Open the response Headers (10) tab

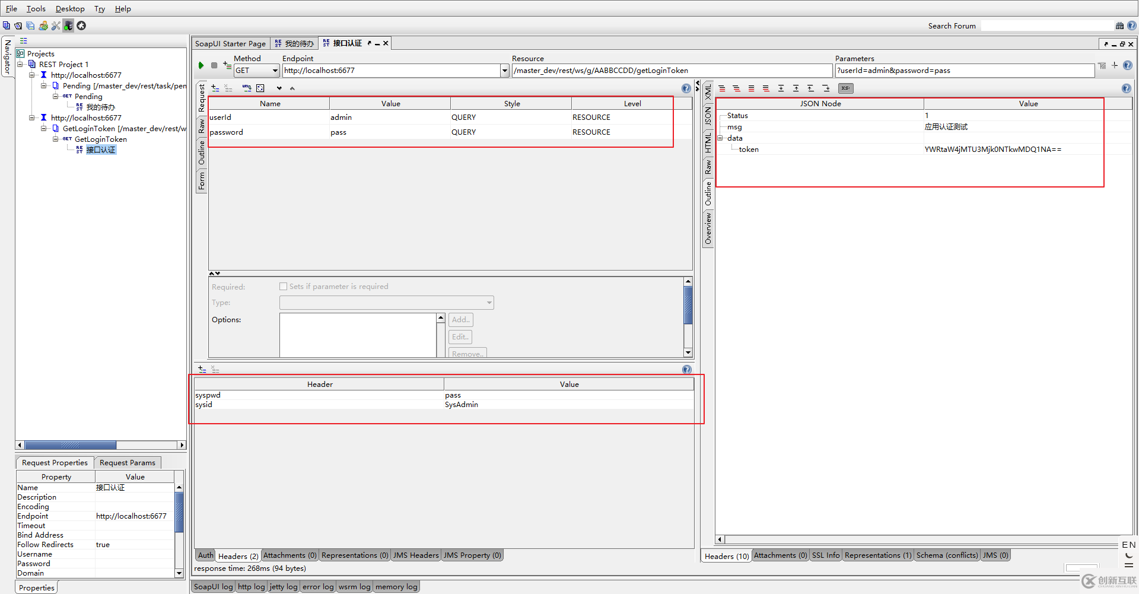(727, 556)
